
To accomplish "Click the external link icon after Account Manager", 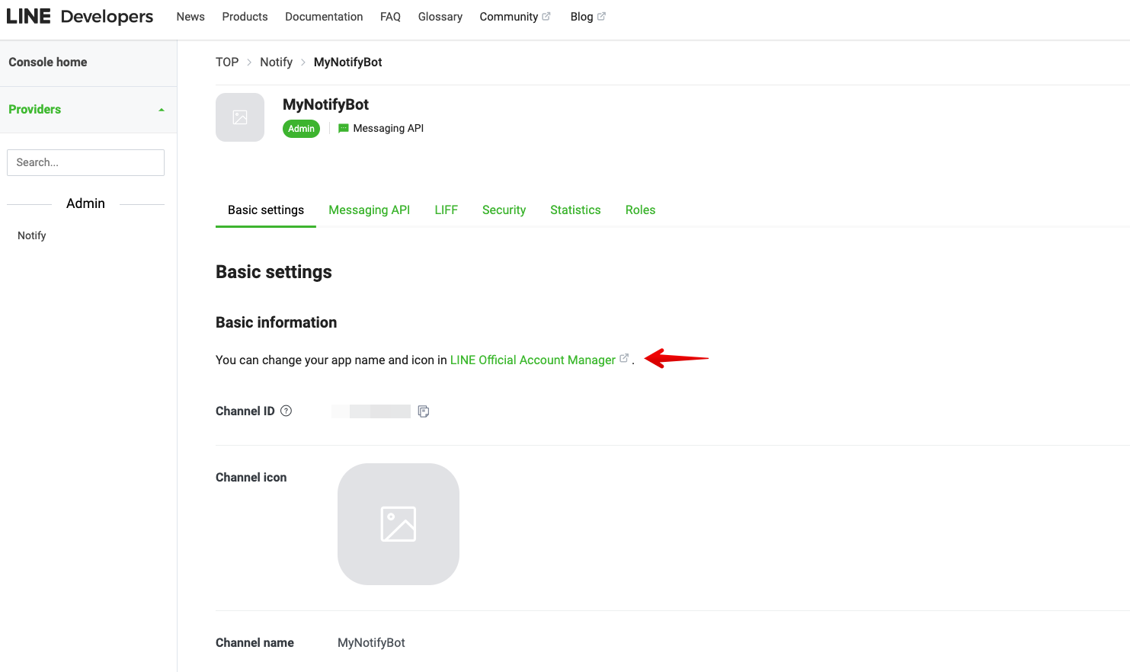I will [x=624, y=358].
